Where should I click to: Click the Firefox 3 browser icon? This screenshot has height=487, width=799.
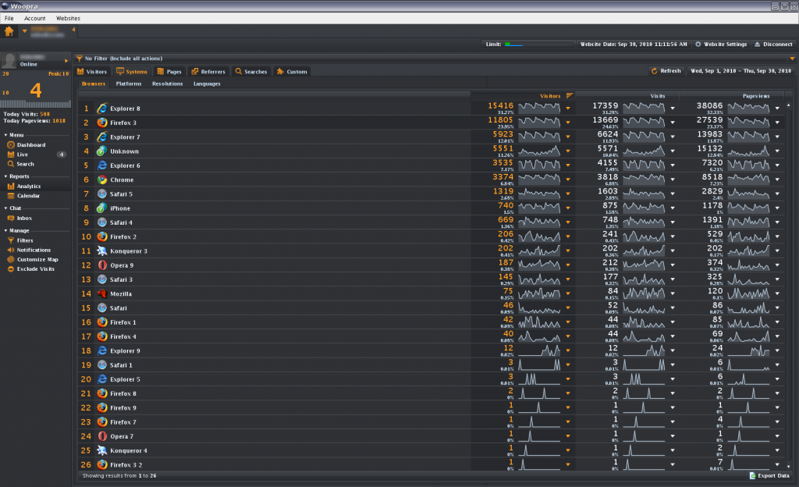point(102,123)
